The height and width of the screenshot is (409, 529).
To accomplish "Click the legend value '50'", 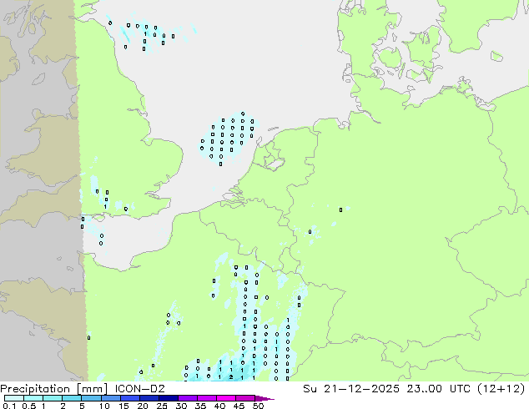I will [258, 406].
